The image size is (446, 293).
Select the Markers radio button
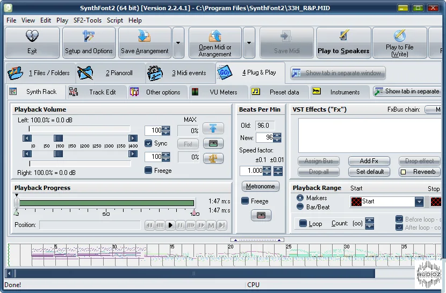tap(300, 198)
